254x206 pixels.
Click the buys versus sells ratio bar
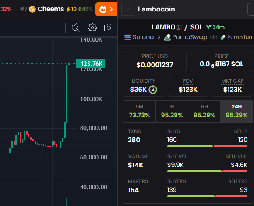click(x=207, y=146)
